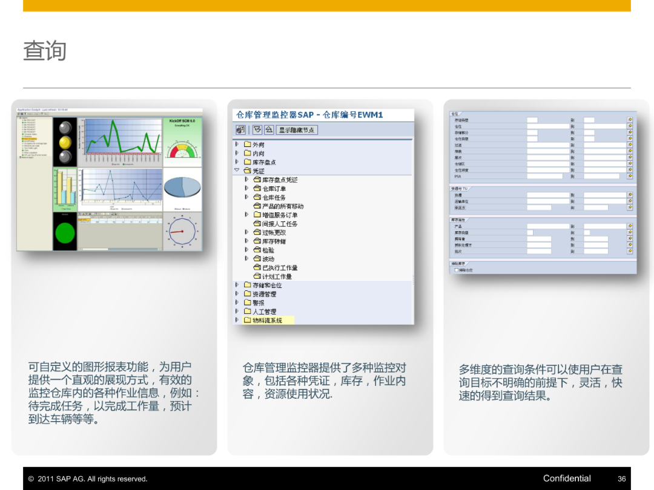The image size is (654, 490).
Task: Collapse the 凭证 node
Action: click(237, 171)
